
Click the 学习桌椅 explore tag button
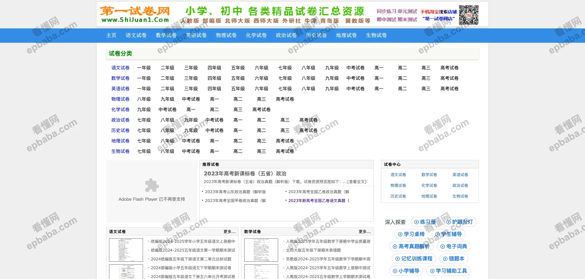411,234
